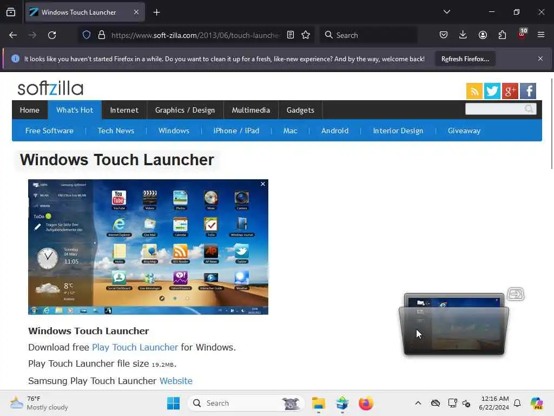Open the Mac category link
This screenshot has height=416, width=554.
[x=290, y=131]
